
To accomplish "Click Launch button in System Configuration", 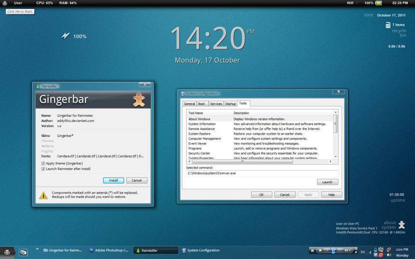I will [327, 182].
